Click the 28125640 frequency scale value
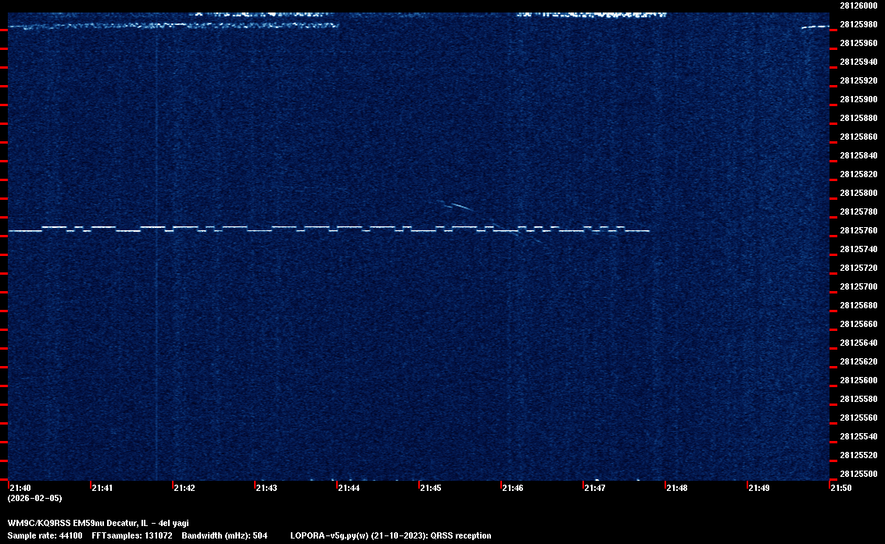Viewport: 885px width, 544px height. (858, 343)
